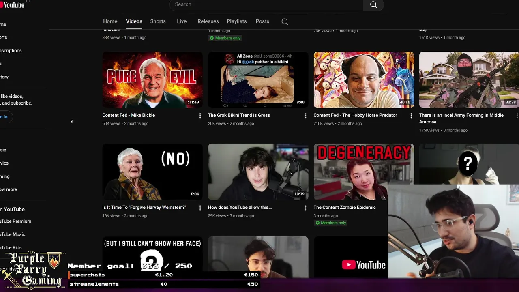Click the streamelements goal row

pos(164,284)
